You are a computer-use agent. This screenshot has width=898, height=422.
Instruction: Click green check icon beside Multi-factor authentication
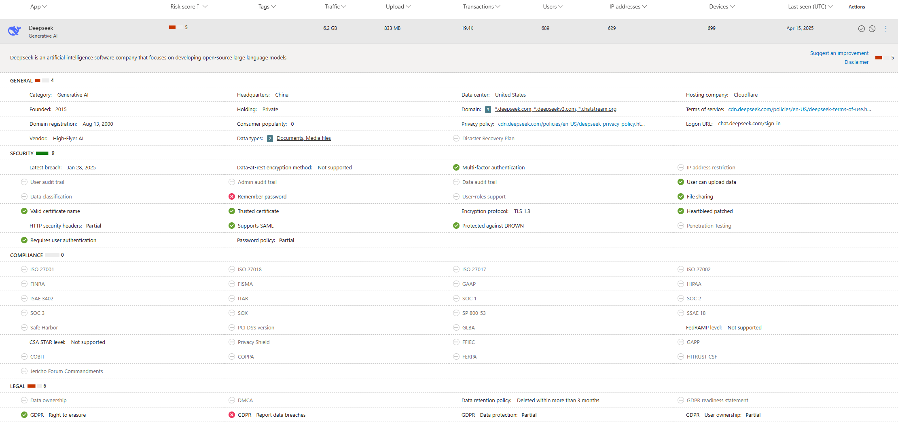[x=456, y=168]
